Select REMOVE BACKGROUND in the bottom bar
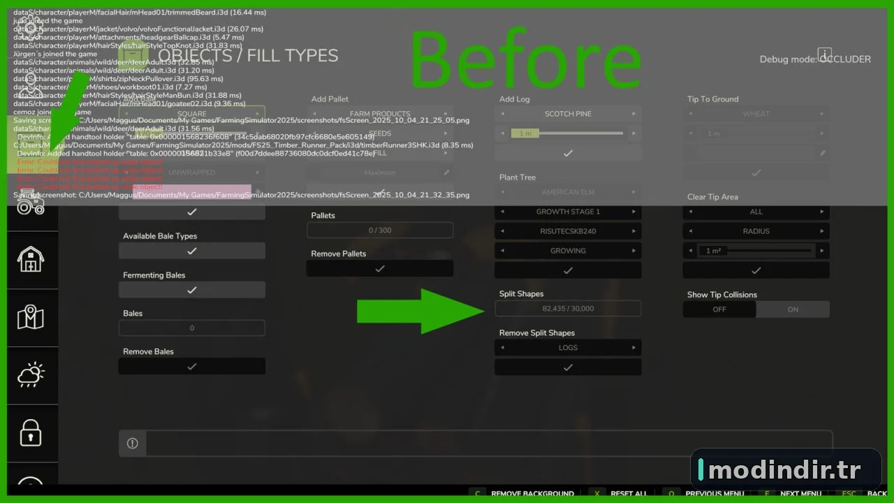 coord(532,494)
